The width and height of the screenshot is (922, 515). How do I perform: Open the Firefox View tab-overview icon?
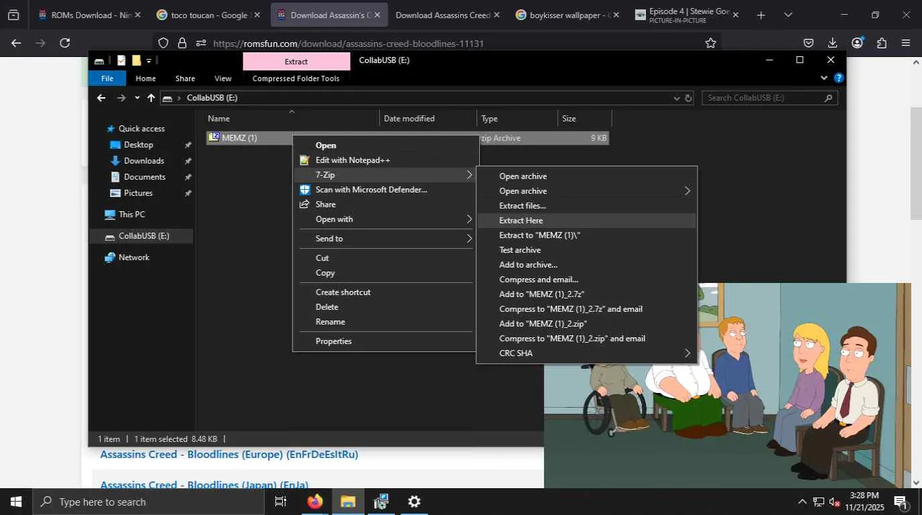tap(13, 15)
